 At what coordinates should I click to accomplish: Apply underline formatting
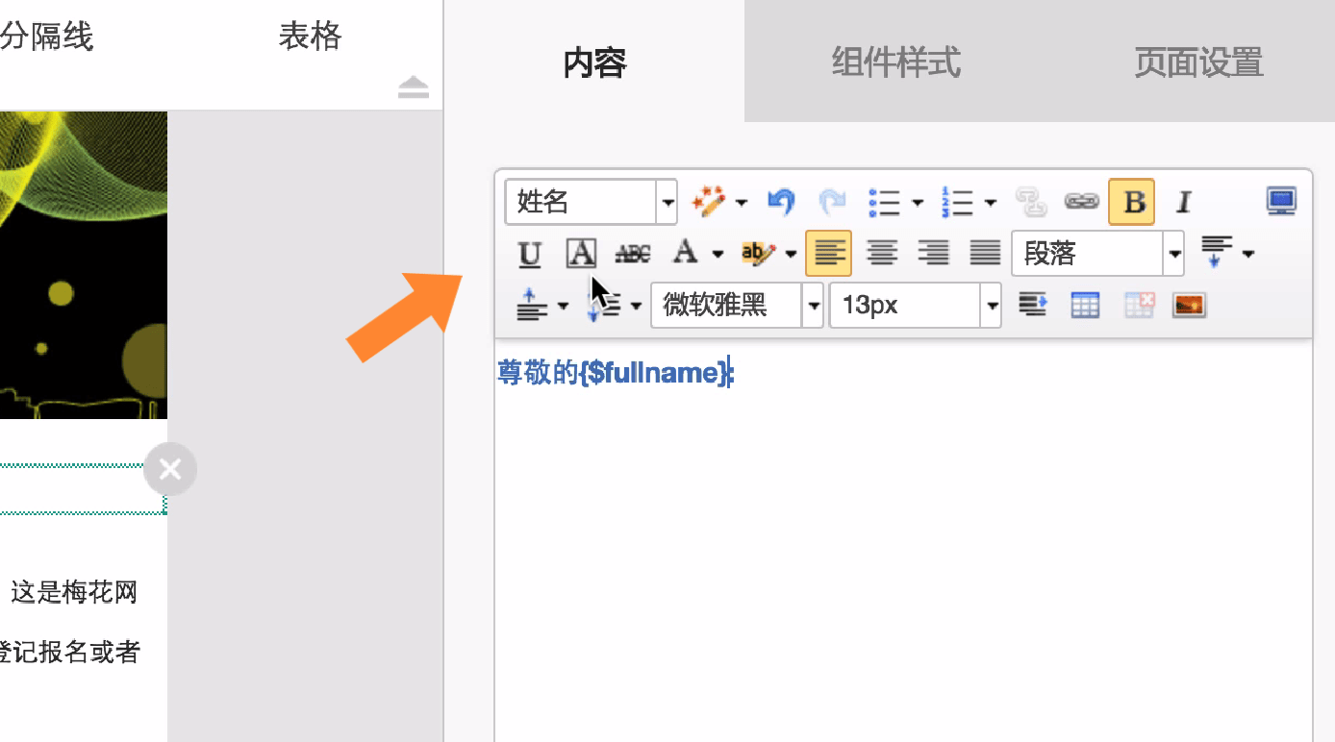[x=529, y=253]
